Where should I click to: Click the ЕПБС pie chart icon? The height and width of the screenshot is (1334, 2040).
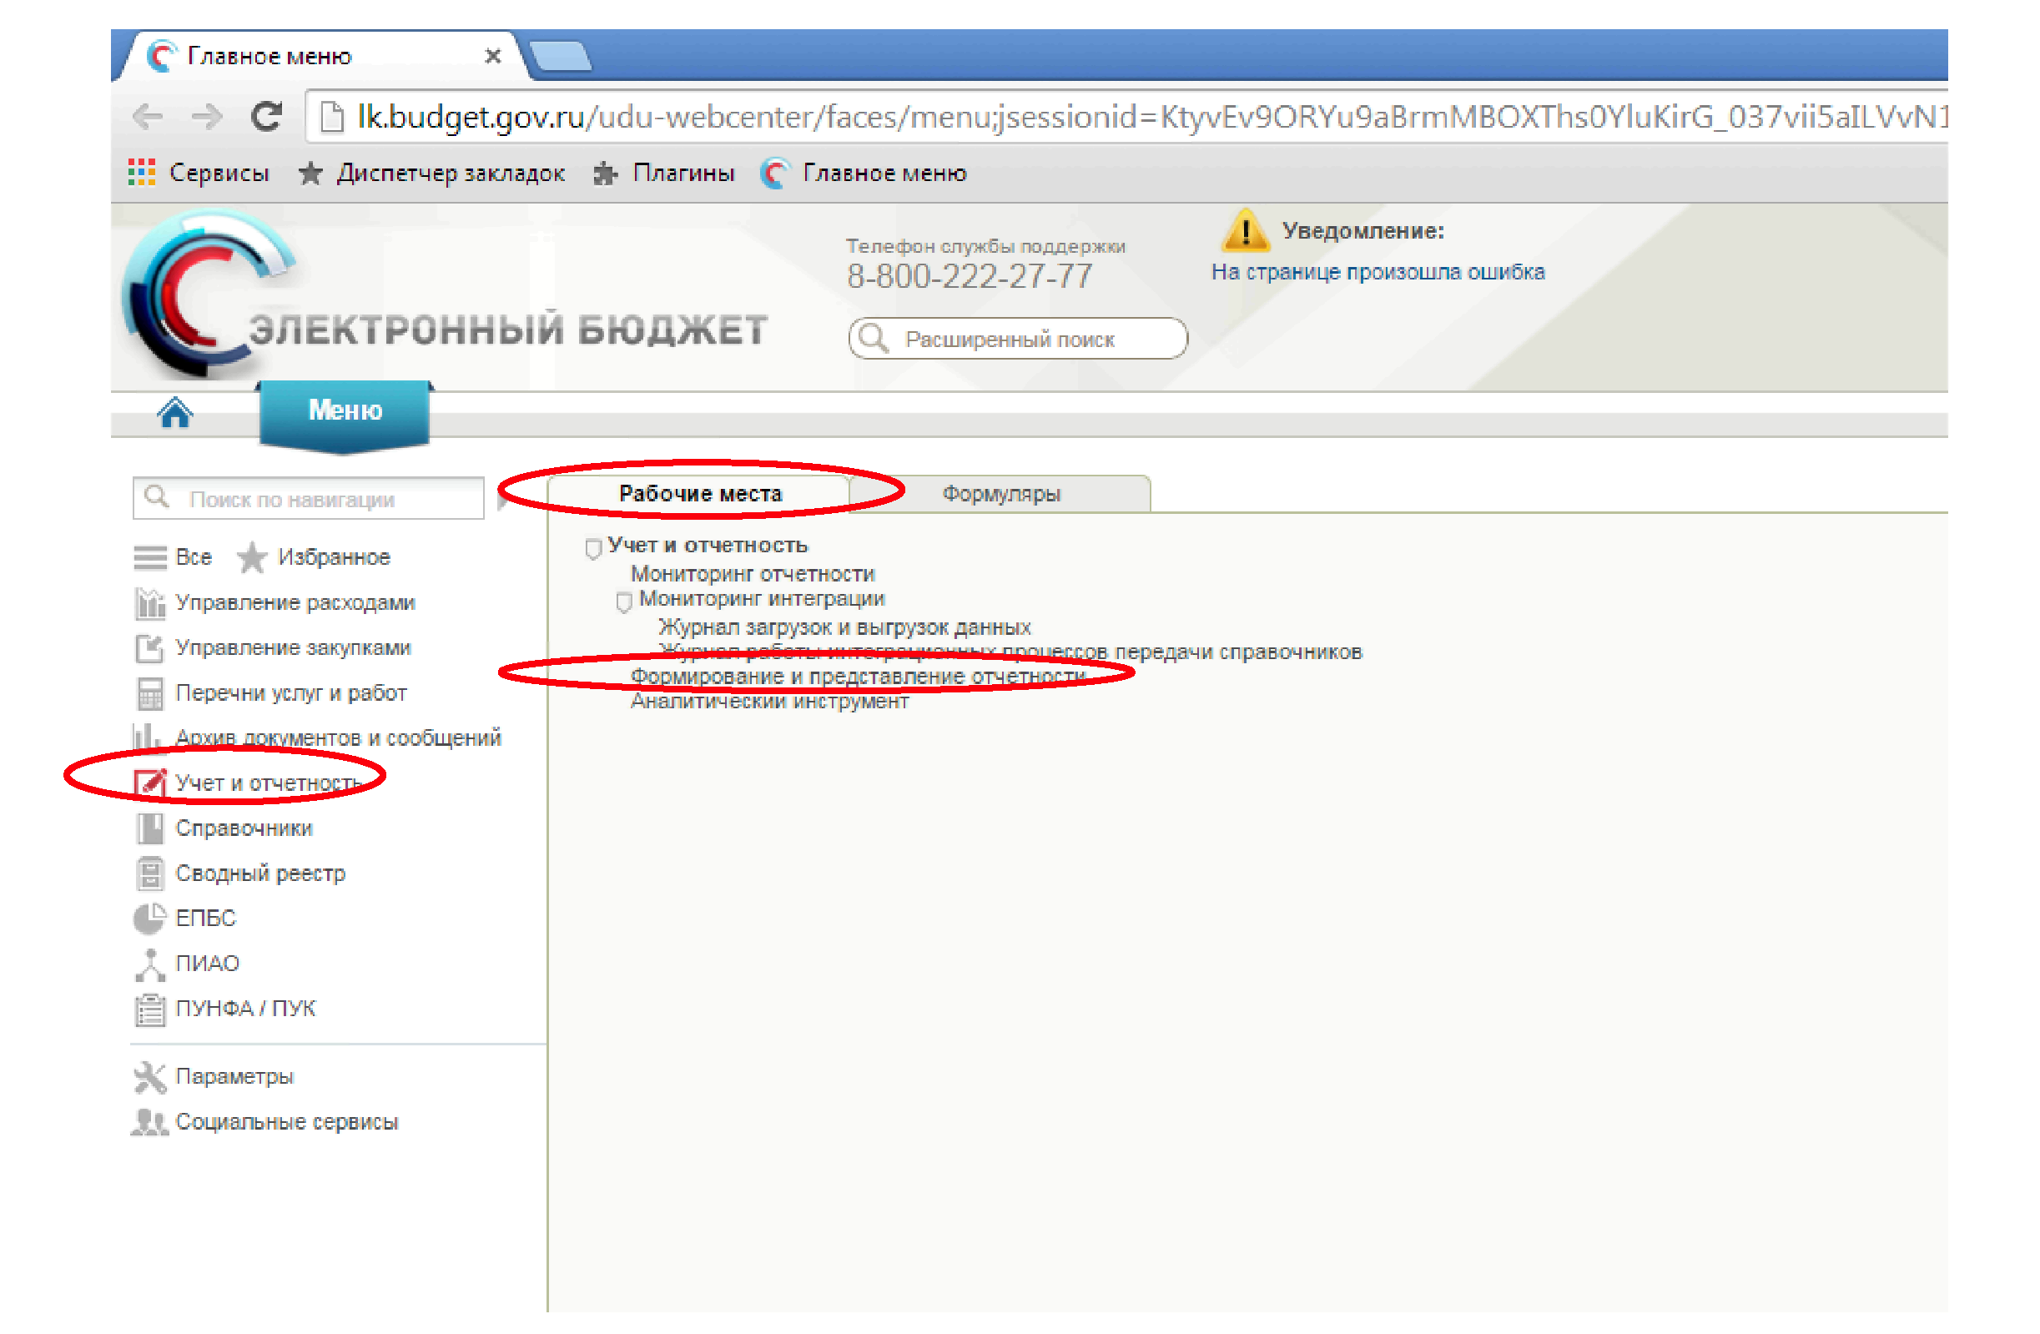149,919
